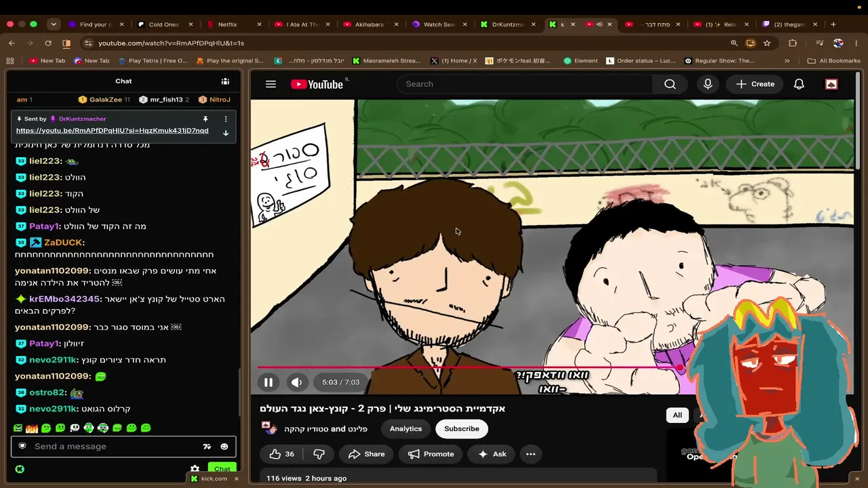Seek using the red video progress bar
Viewport: 868px width, 488px height.
pos(468,367)
